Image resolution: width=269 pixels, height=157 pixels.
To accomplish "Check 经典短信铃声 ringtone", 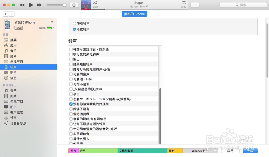I will 71,64.
